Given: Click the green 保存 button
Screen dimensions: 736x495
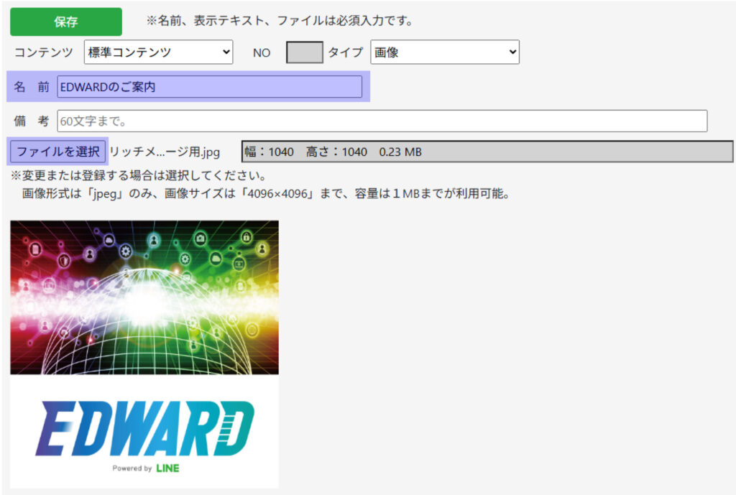Looking at the screenshot, I should [65, 22].
